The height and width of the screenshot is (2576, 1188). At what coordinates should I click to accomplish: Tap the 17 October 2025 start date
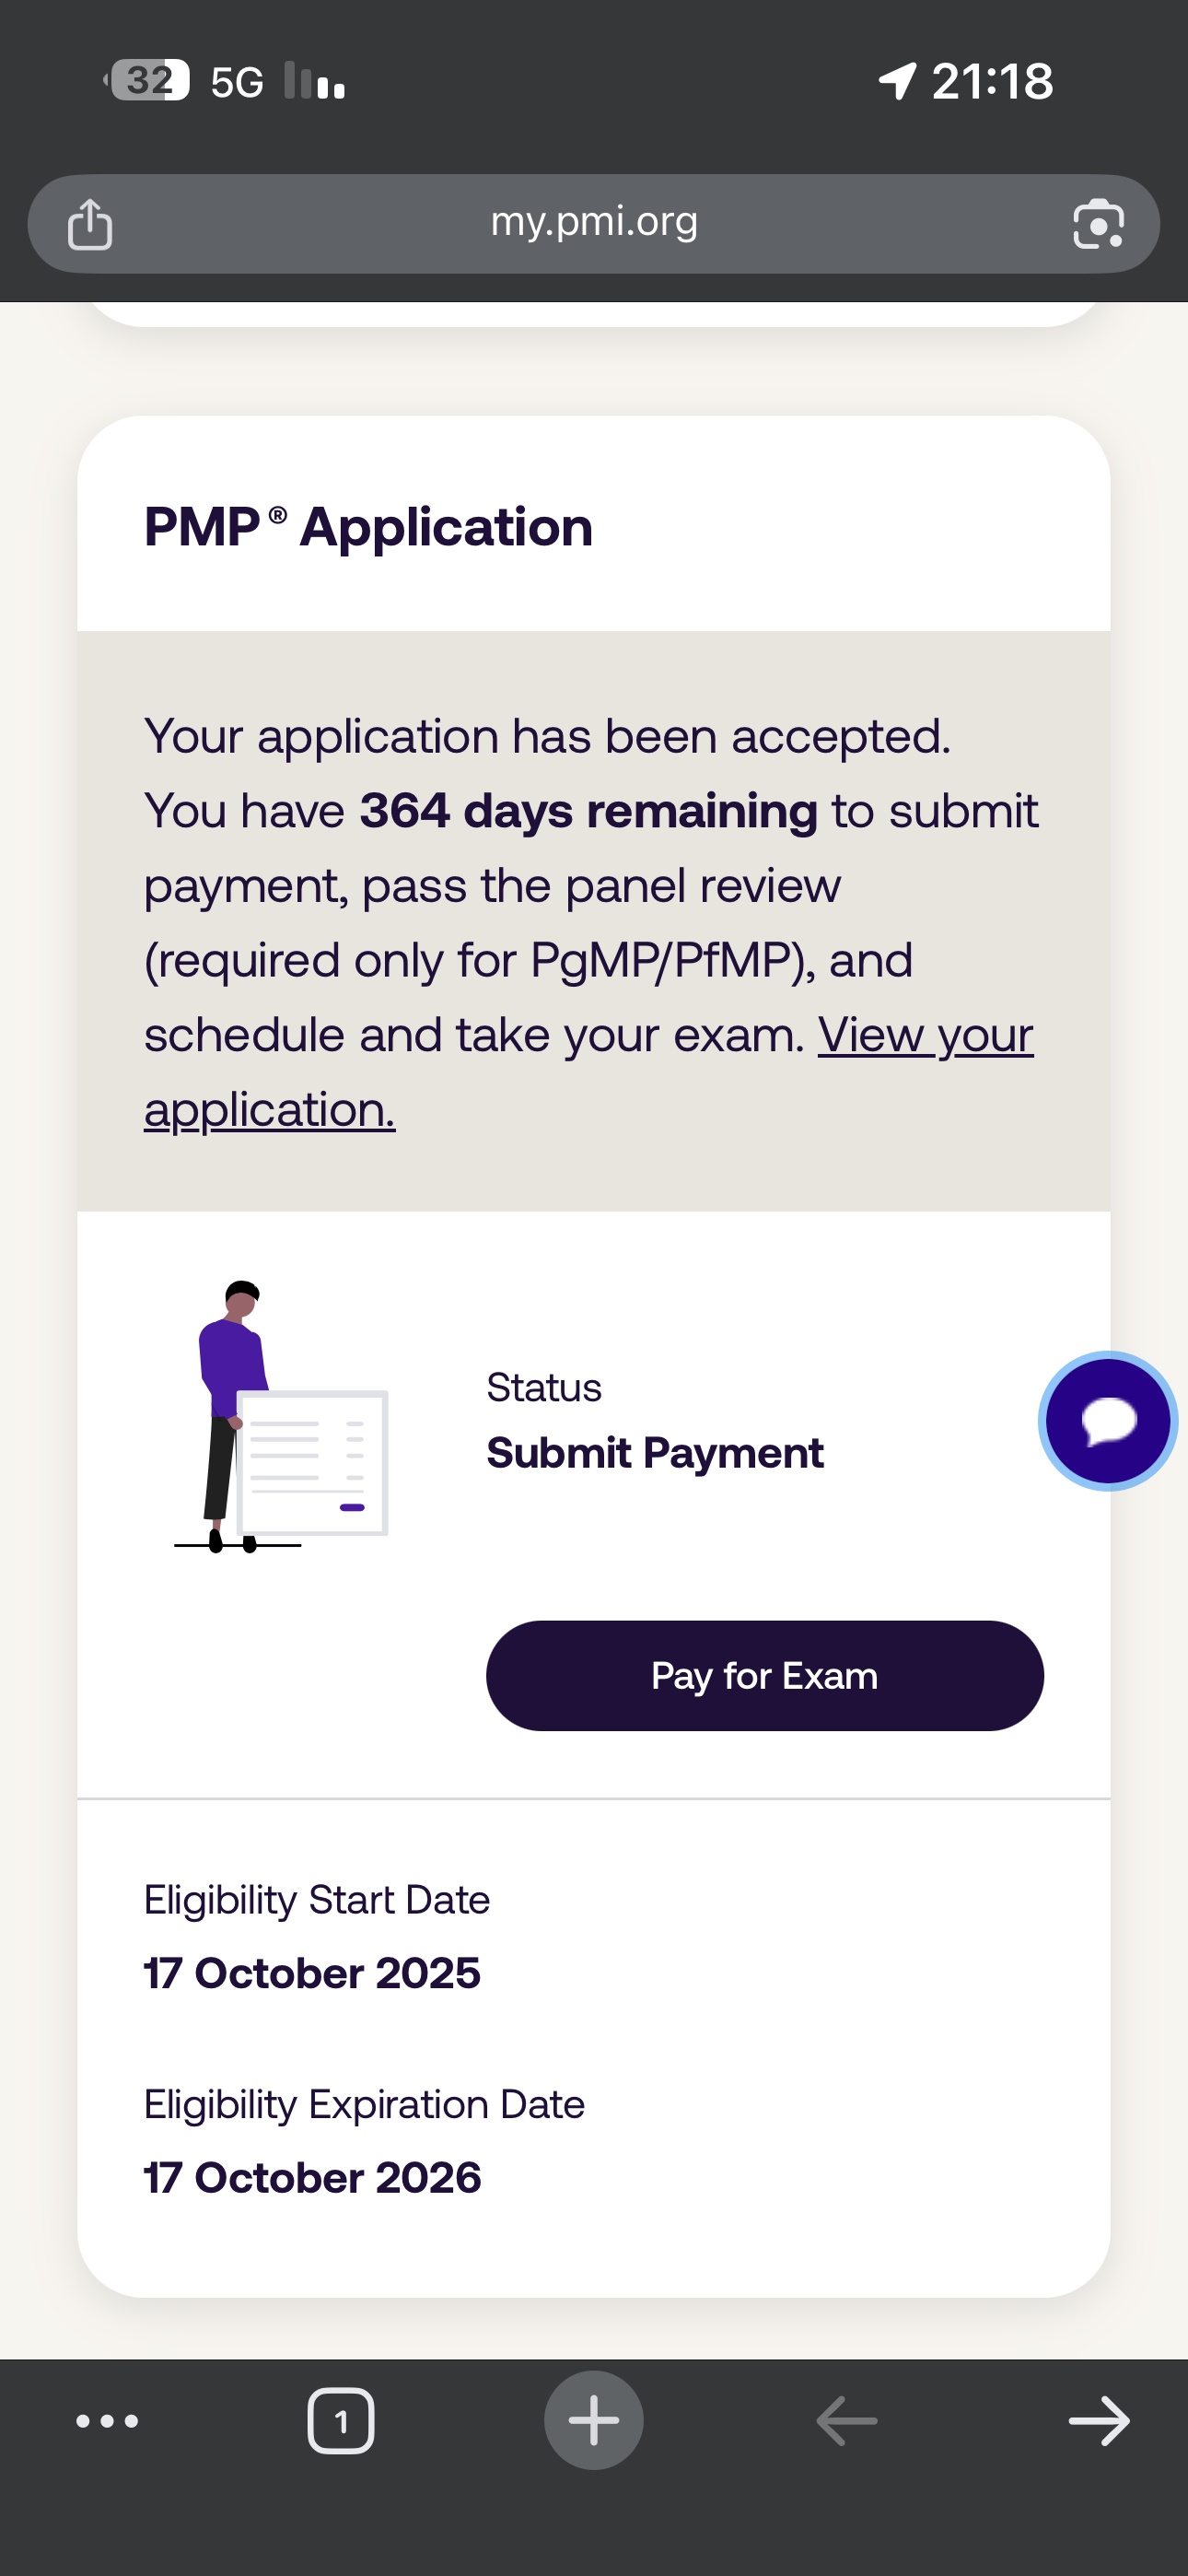(x=312, y=1973)
